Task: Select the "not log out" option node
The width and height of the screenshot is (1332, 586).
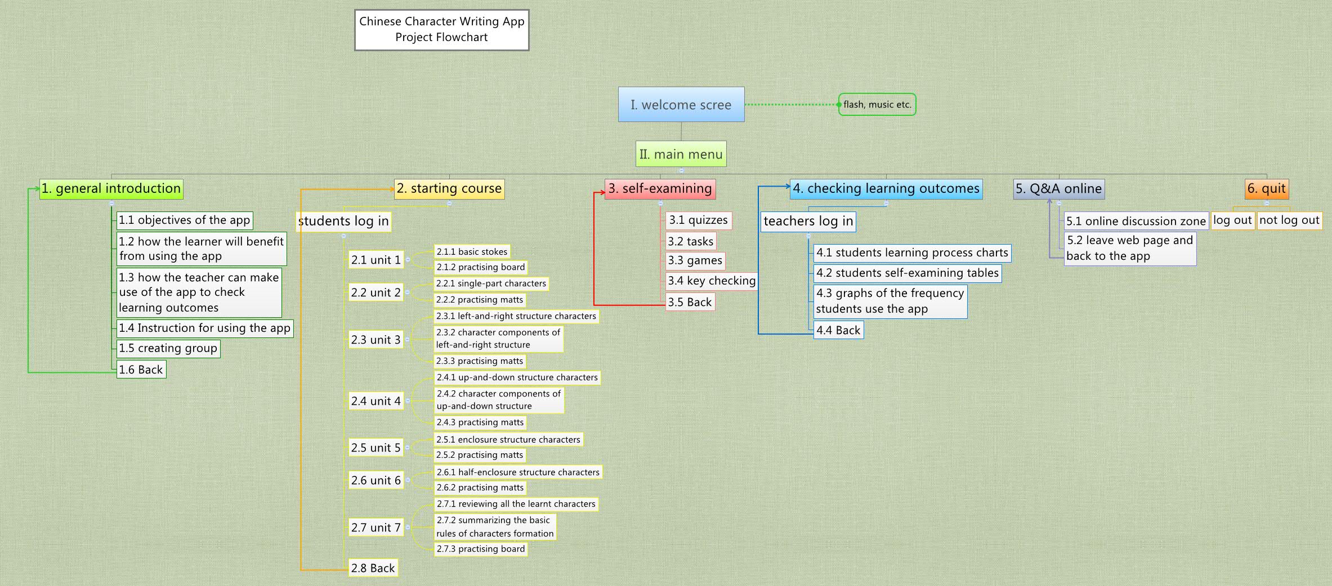Action: click(1290, 220)
